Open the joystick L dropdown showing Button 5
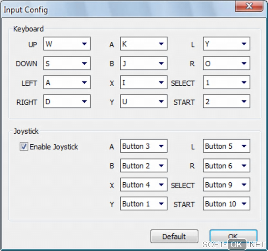 pos(226,146)
